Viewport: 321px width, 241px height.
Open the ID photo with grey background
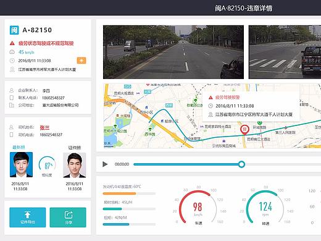click(x=75, y=165)
